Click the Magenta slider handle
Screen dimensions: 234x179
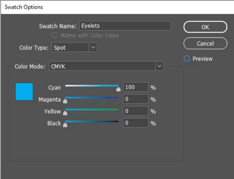pos(65,101)
